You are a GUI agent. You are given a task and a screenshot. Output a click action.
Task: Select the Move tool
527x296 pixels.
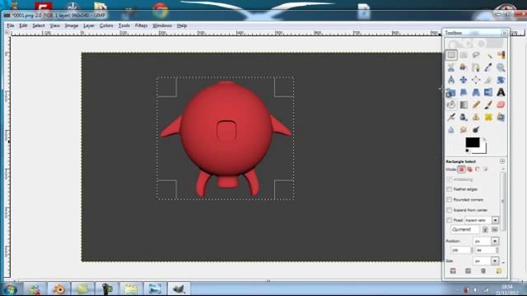tap(464, 80)
